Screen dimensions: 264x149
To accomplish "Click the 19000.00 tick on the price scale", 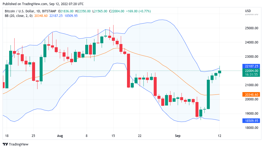I will 251,114.
